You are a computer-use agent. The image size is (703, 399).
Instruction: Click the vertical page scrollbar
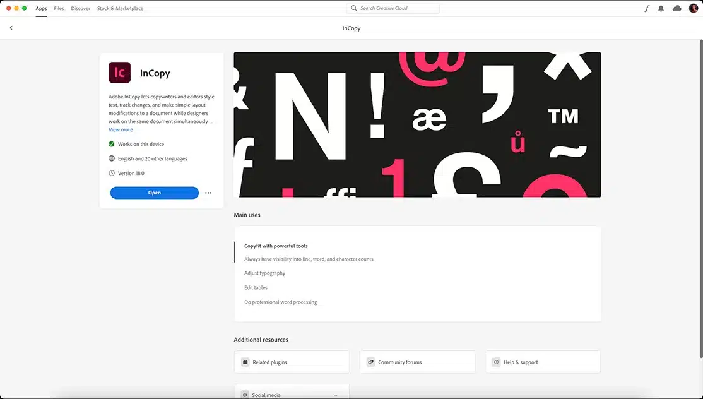[x=700, y=198]
